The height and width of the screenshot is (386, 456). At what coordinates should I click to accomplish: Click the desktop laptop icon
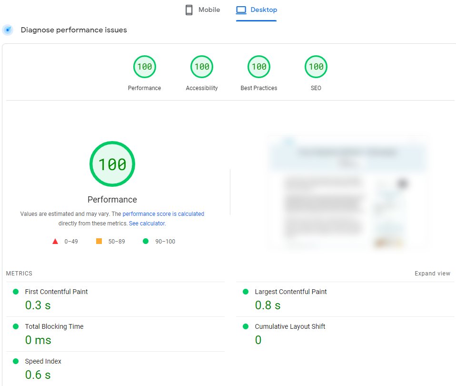[241, 10]
